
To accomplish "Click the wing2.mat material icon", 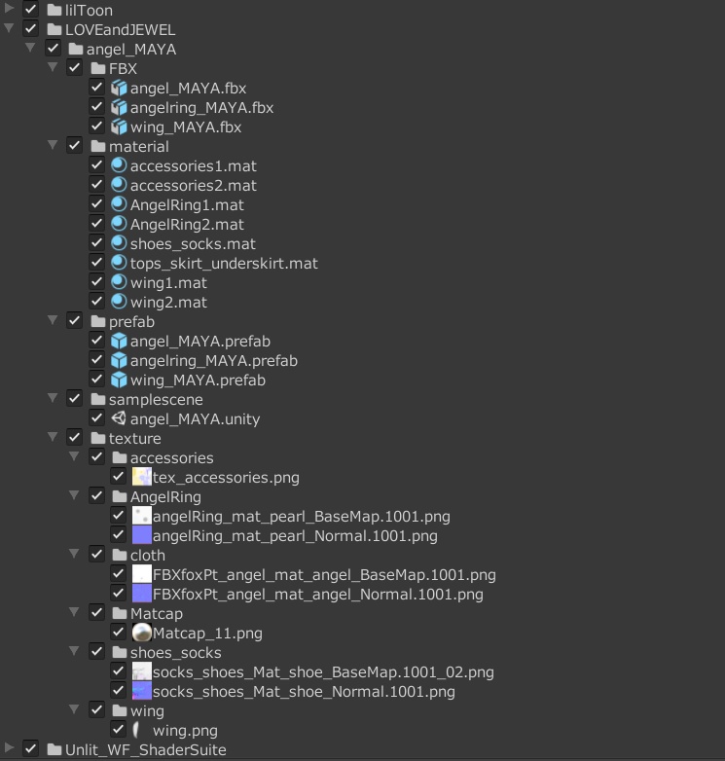I will pos(119,302).
